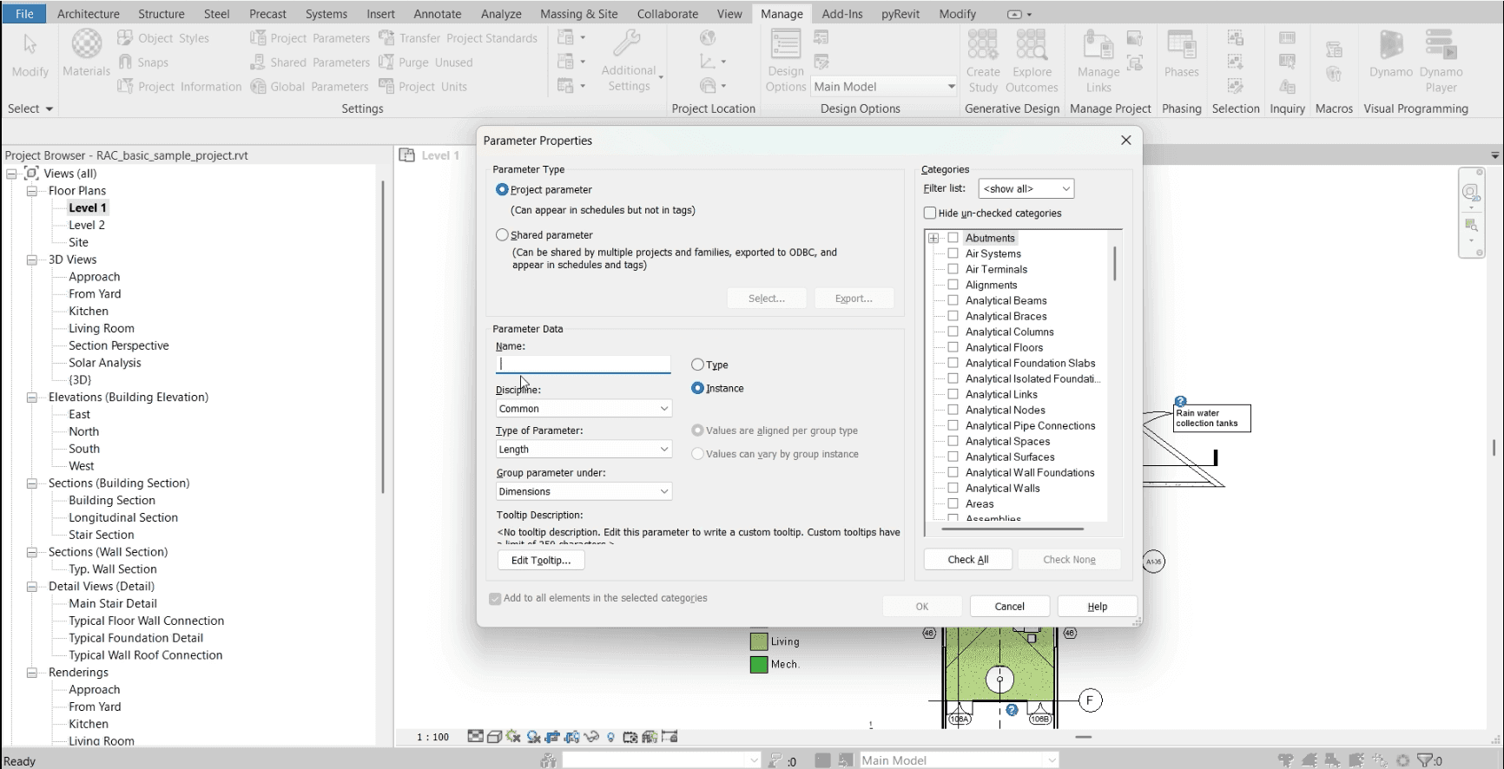Open Shared Parameters

point(310,62)
